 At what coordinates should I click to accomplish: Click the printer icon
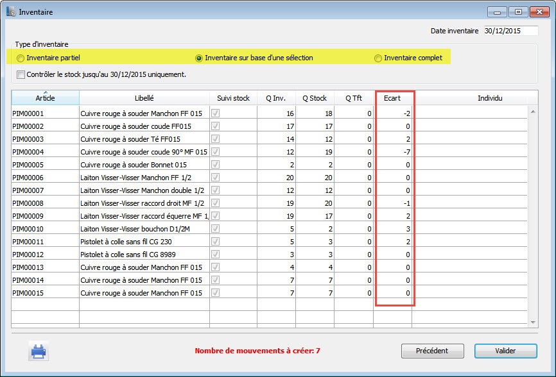(x=39, y=351)
